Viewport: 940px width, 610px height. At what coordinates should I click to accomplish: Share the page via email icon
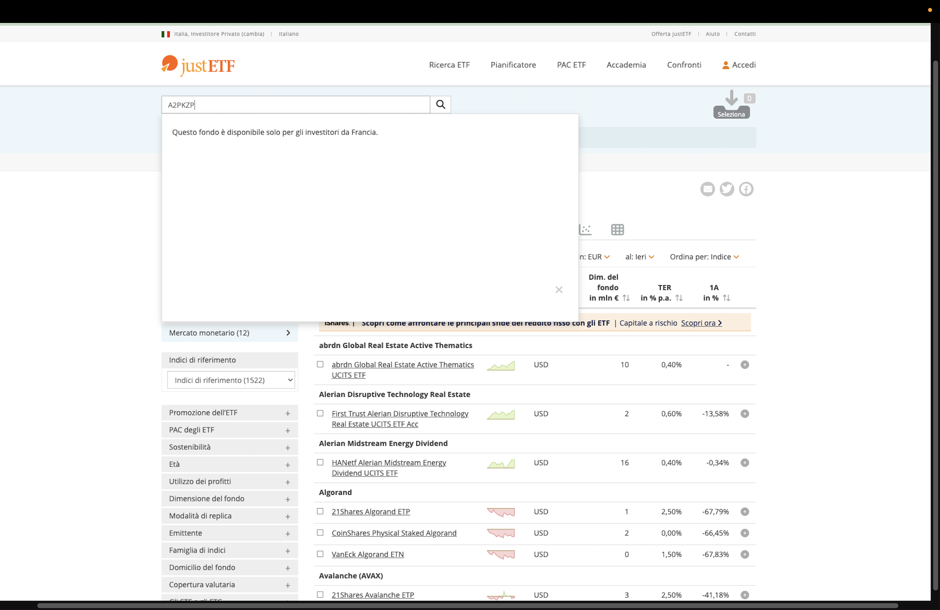pyautogui.click(x=707, y=189)
